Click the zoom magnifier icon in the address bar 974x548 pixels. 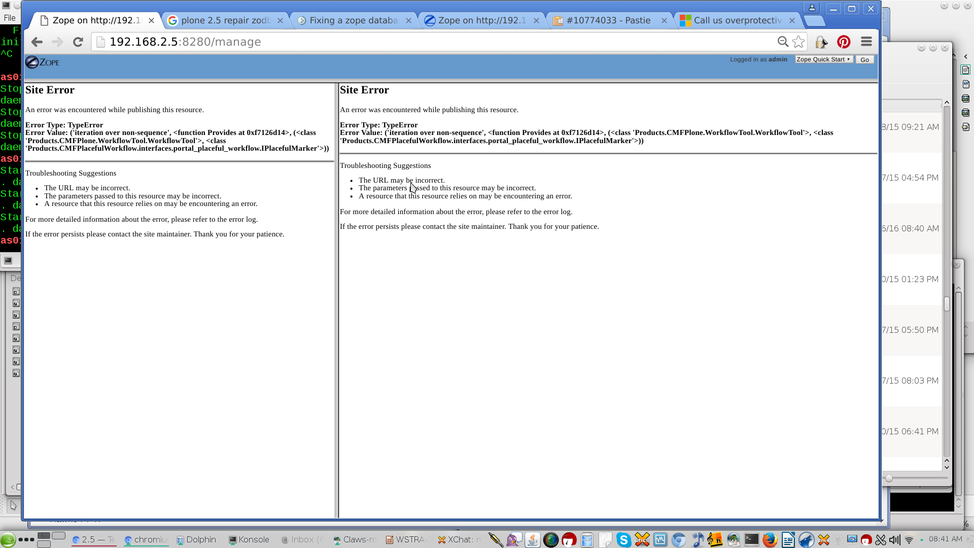pyautogui.click(x=783, y=42)
